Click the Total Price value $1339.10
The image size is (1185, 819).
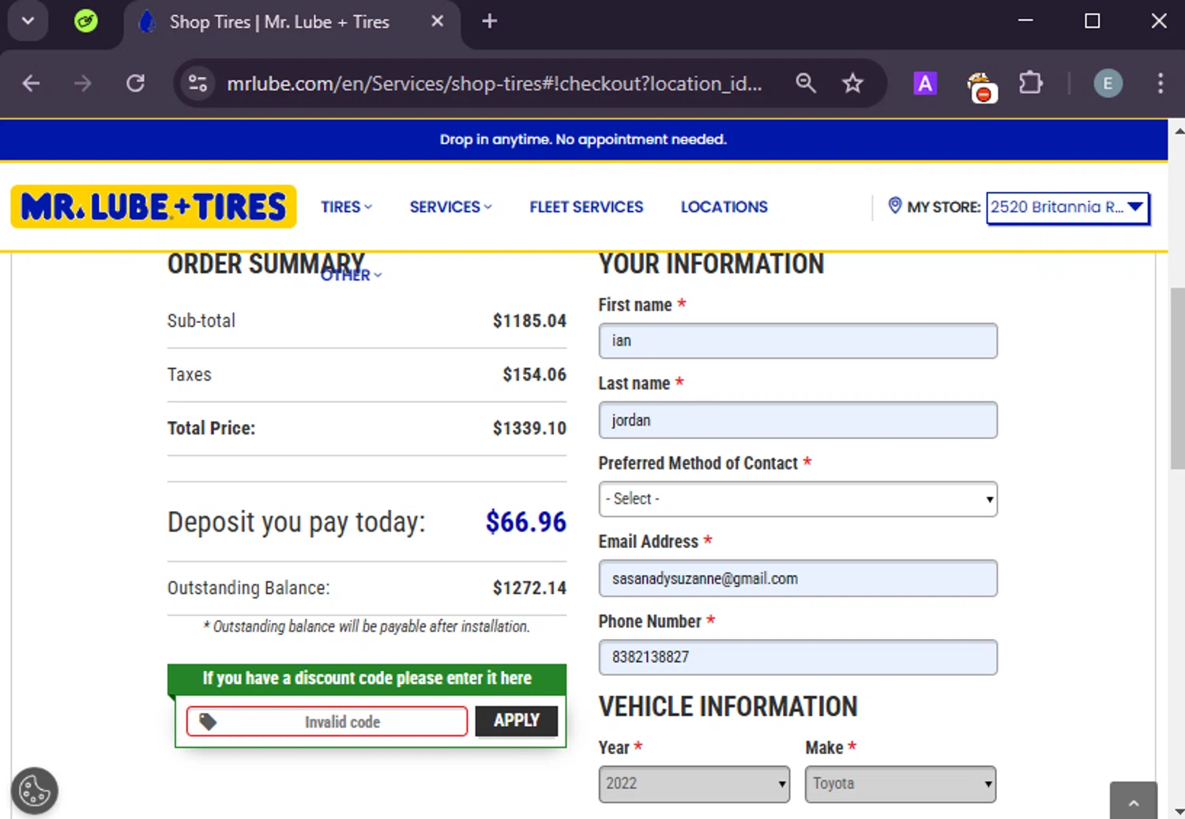tap(529, 428)
